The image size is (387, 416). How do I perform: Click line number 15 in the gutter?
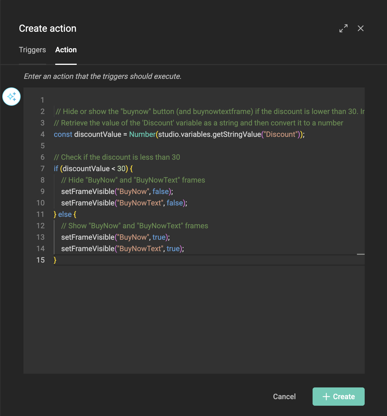(x=40, y=260)
